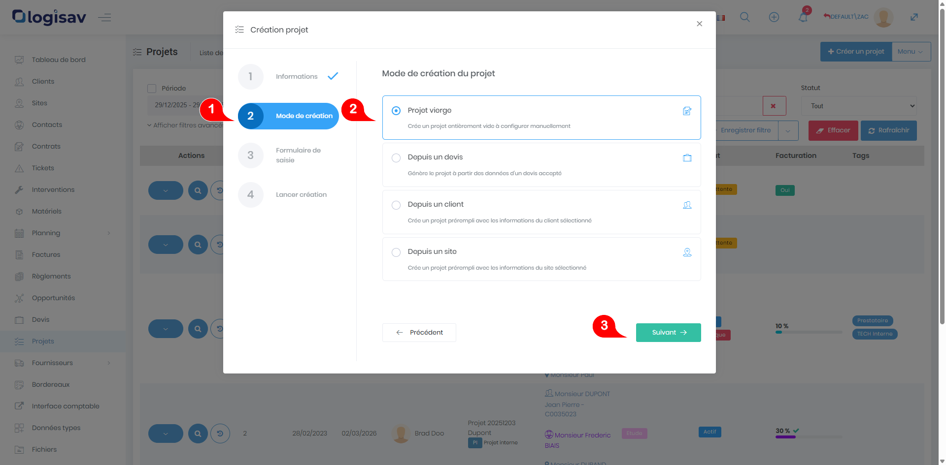
Task: Click the red clear-filter X icon
Action: 774,106
